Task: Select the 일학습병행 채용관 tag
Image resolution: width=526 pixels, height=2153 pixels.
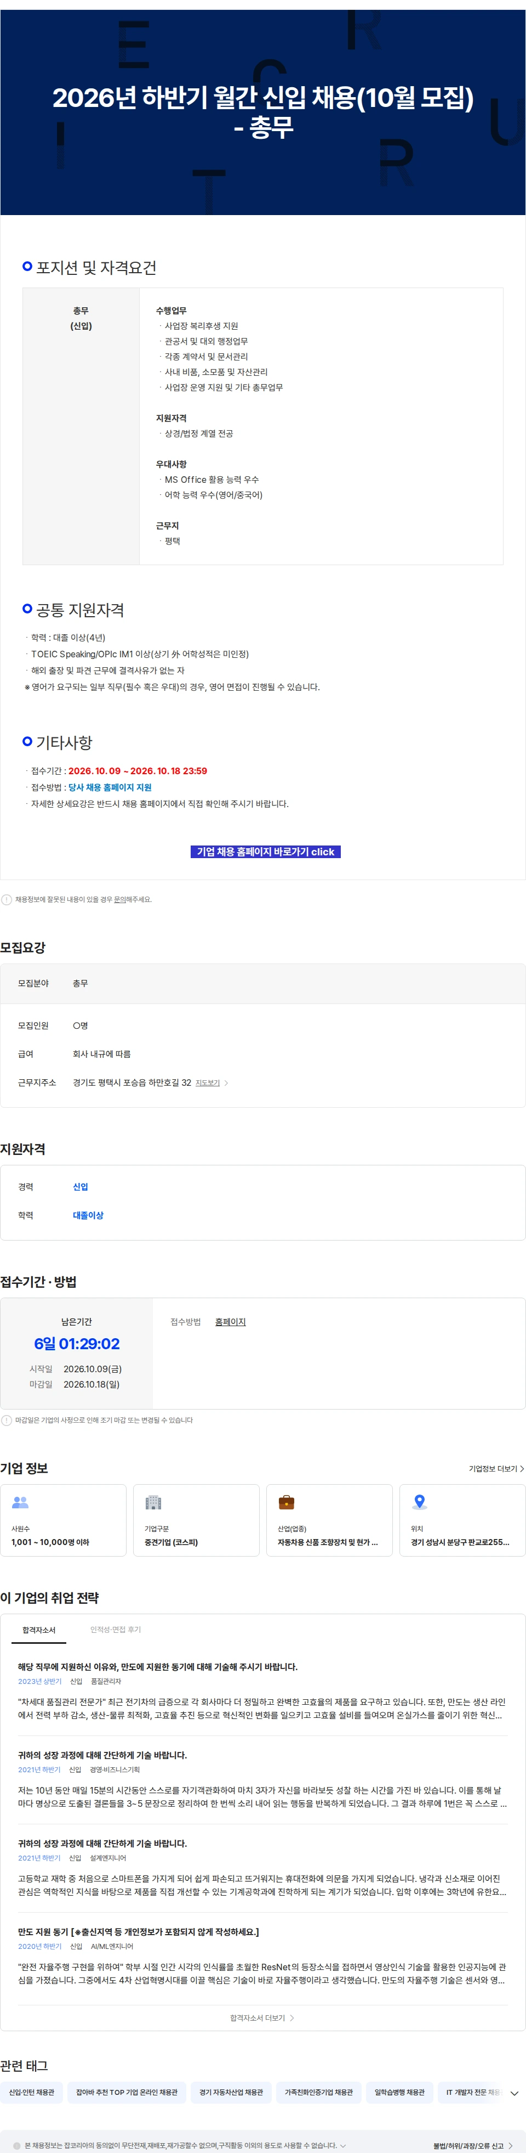Action: tap(399, 2092)
